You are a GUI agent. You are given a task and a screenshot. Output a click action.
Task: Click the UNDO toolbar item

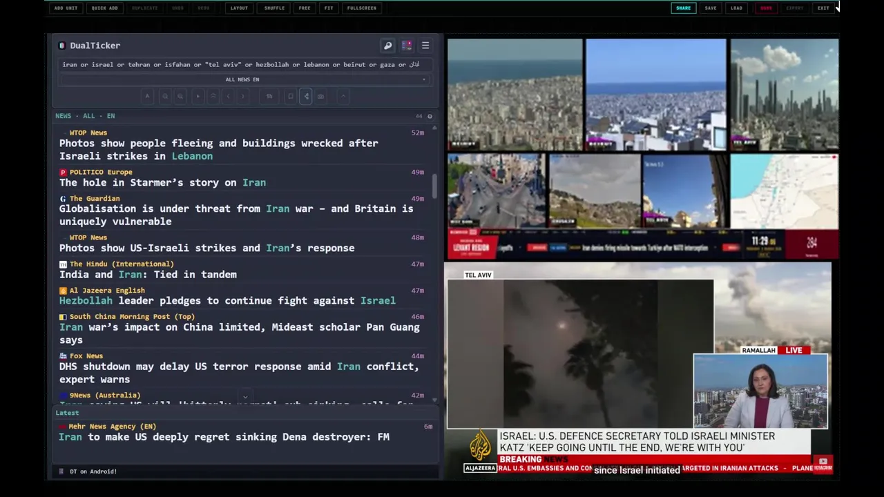(178, 8)
